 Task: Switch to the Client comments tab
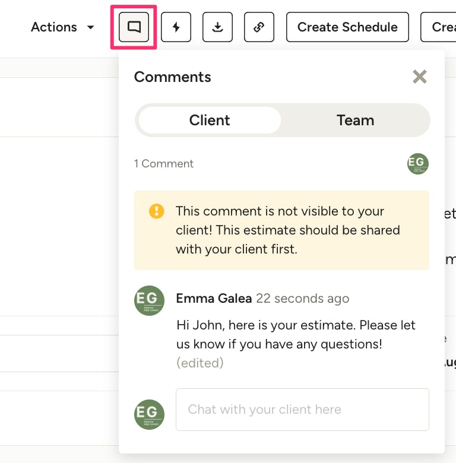coord(210,120)
